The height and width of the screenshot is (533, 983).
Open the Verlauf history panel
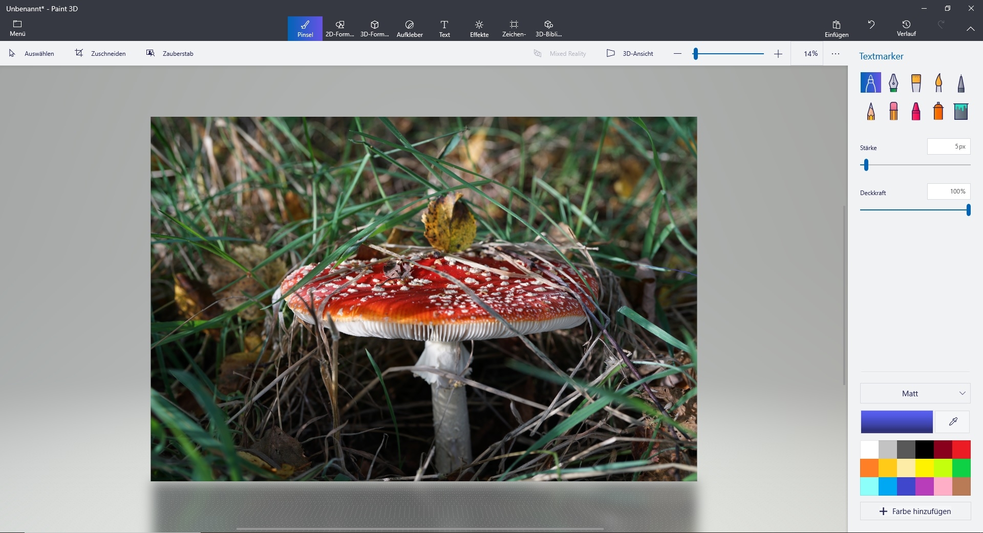point(906,29)
